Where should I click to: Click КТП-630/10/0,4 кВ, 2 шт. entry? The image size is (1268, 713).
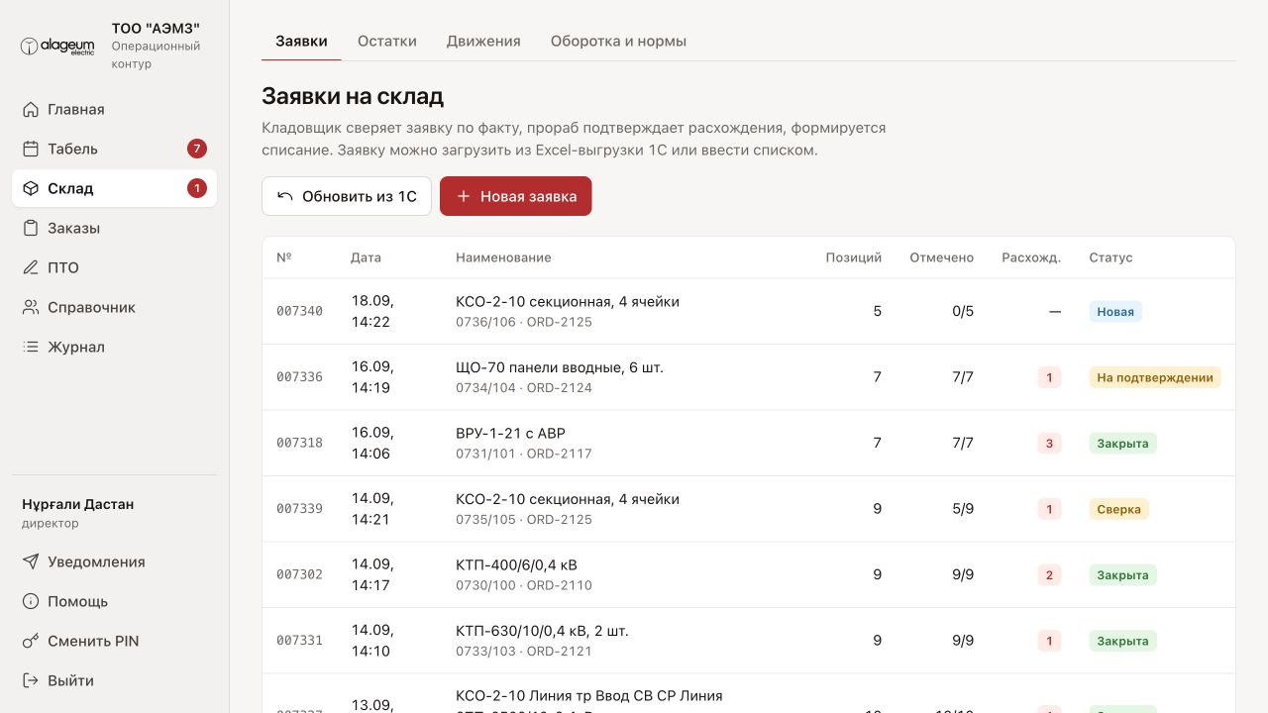[542, 631]
